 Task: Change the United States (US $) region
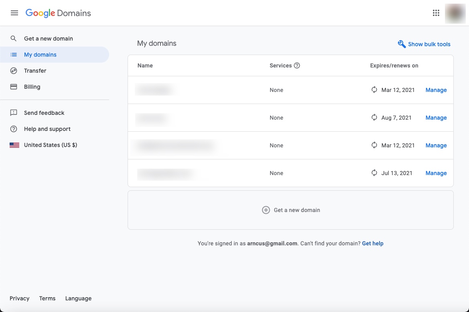pos(50,145)
